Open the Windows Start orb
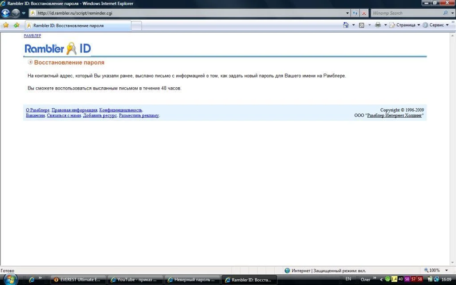Viewport: 456px width, 285px height. point(11,279)
